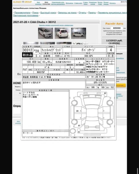Open Личные данные in top navigation
Screen dimensions: 139x174
[106, 3]
